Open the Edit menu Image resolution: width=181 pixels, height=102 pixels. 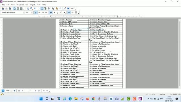(x=8, y=5)
